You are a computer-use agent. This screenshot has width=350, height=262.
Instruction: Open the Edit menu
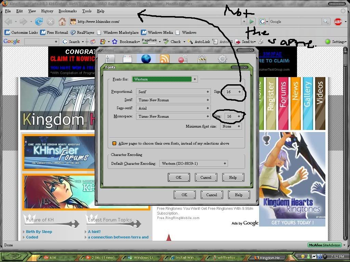point(19,11)
